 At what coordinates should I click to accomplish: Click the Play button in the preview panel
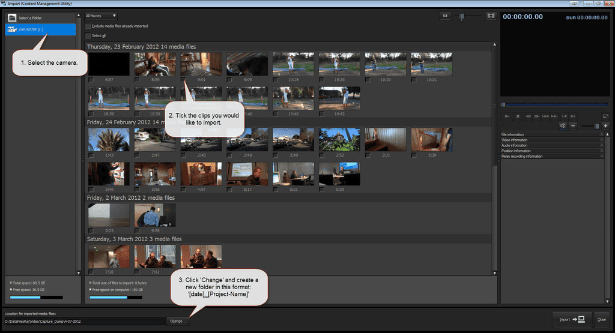(507, 116)
